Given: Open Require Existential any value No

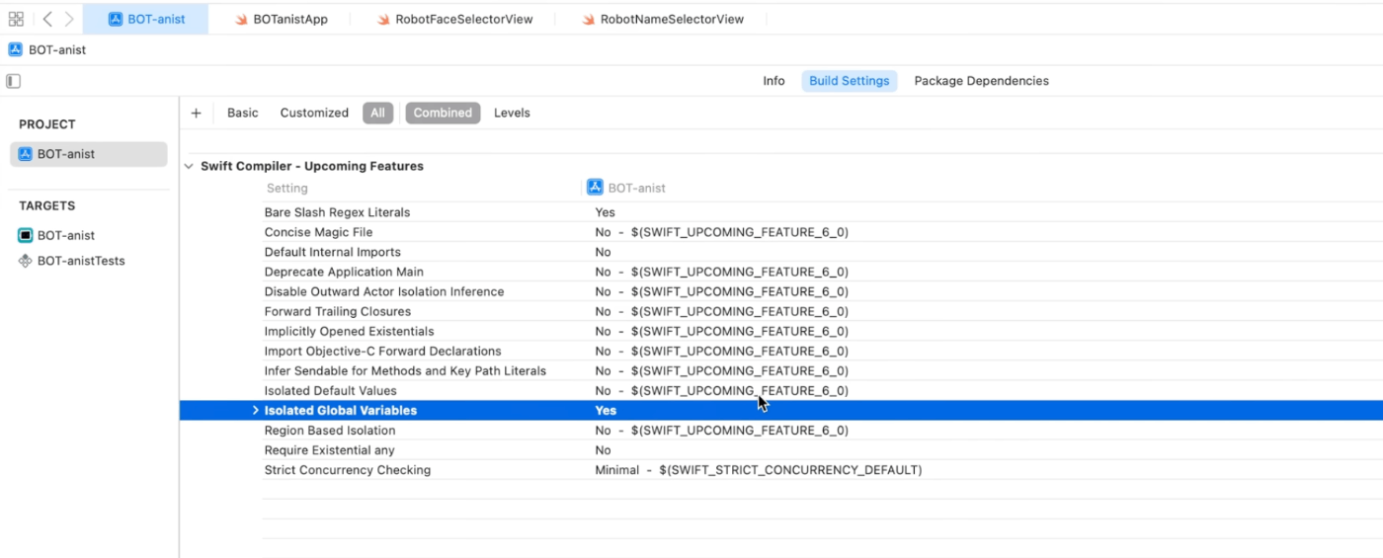Looking at the screenshot, I should coord(603,450).
